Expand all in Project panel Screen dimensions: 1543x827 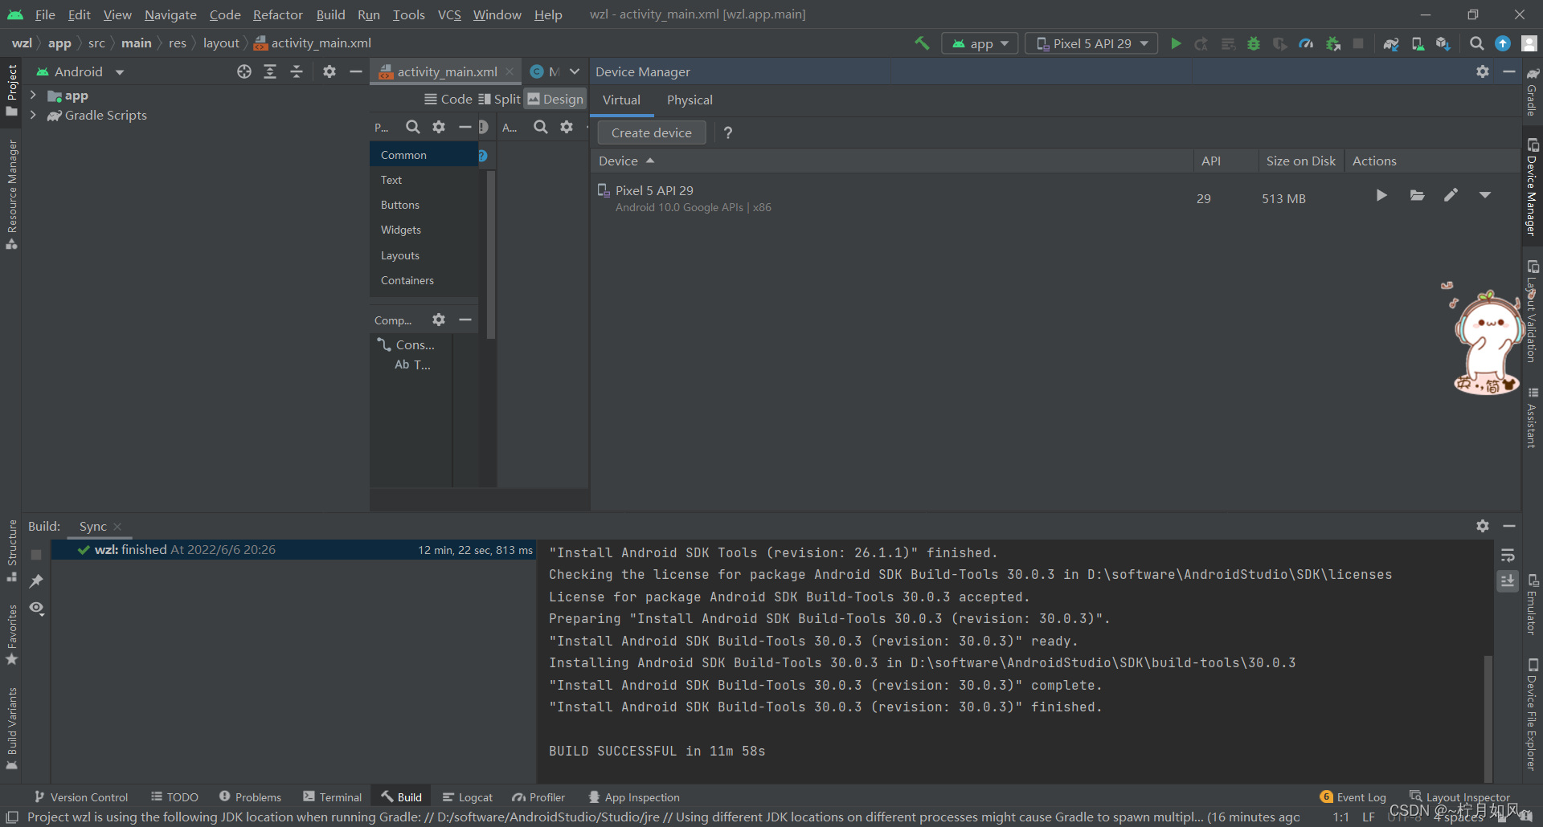(270, 71)
